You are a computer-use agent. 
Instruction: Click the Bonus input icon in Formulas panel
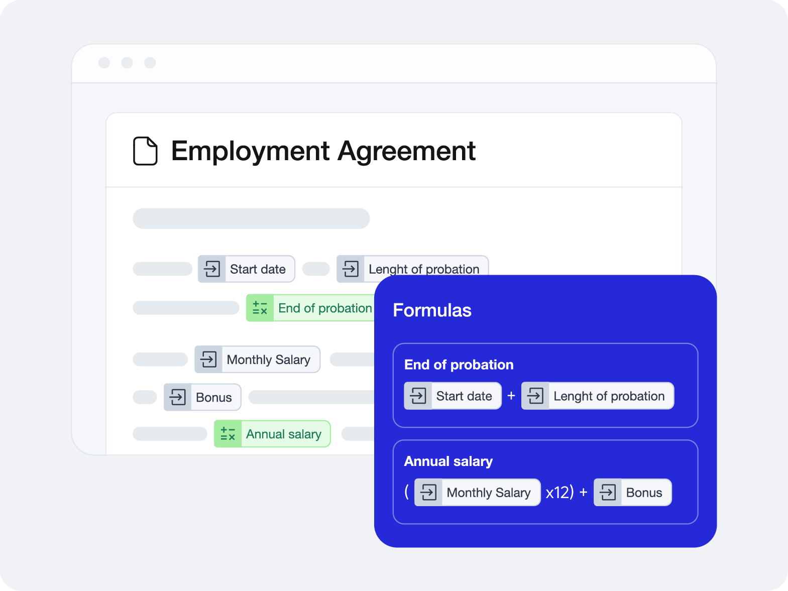click(608, 493)
